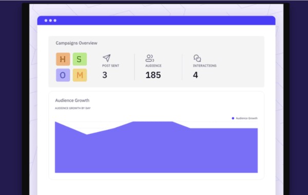308x195 pixels.
Task: Toggle the Audience Growth legend entry
Action: [244, 118]
